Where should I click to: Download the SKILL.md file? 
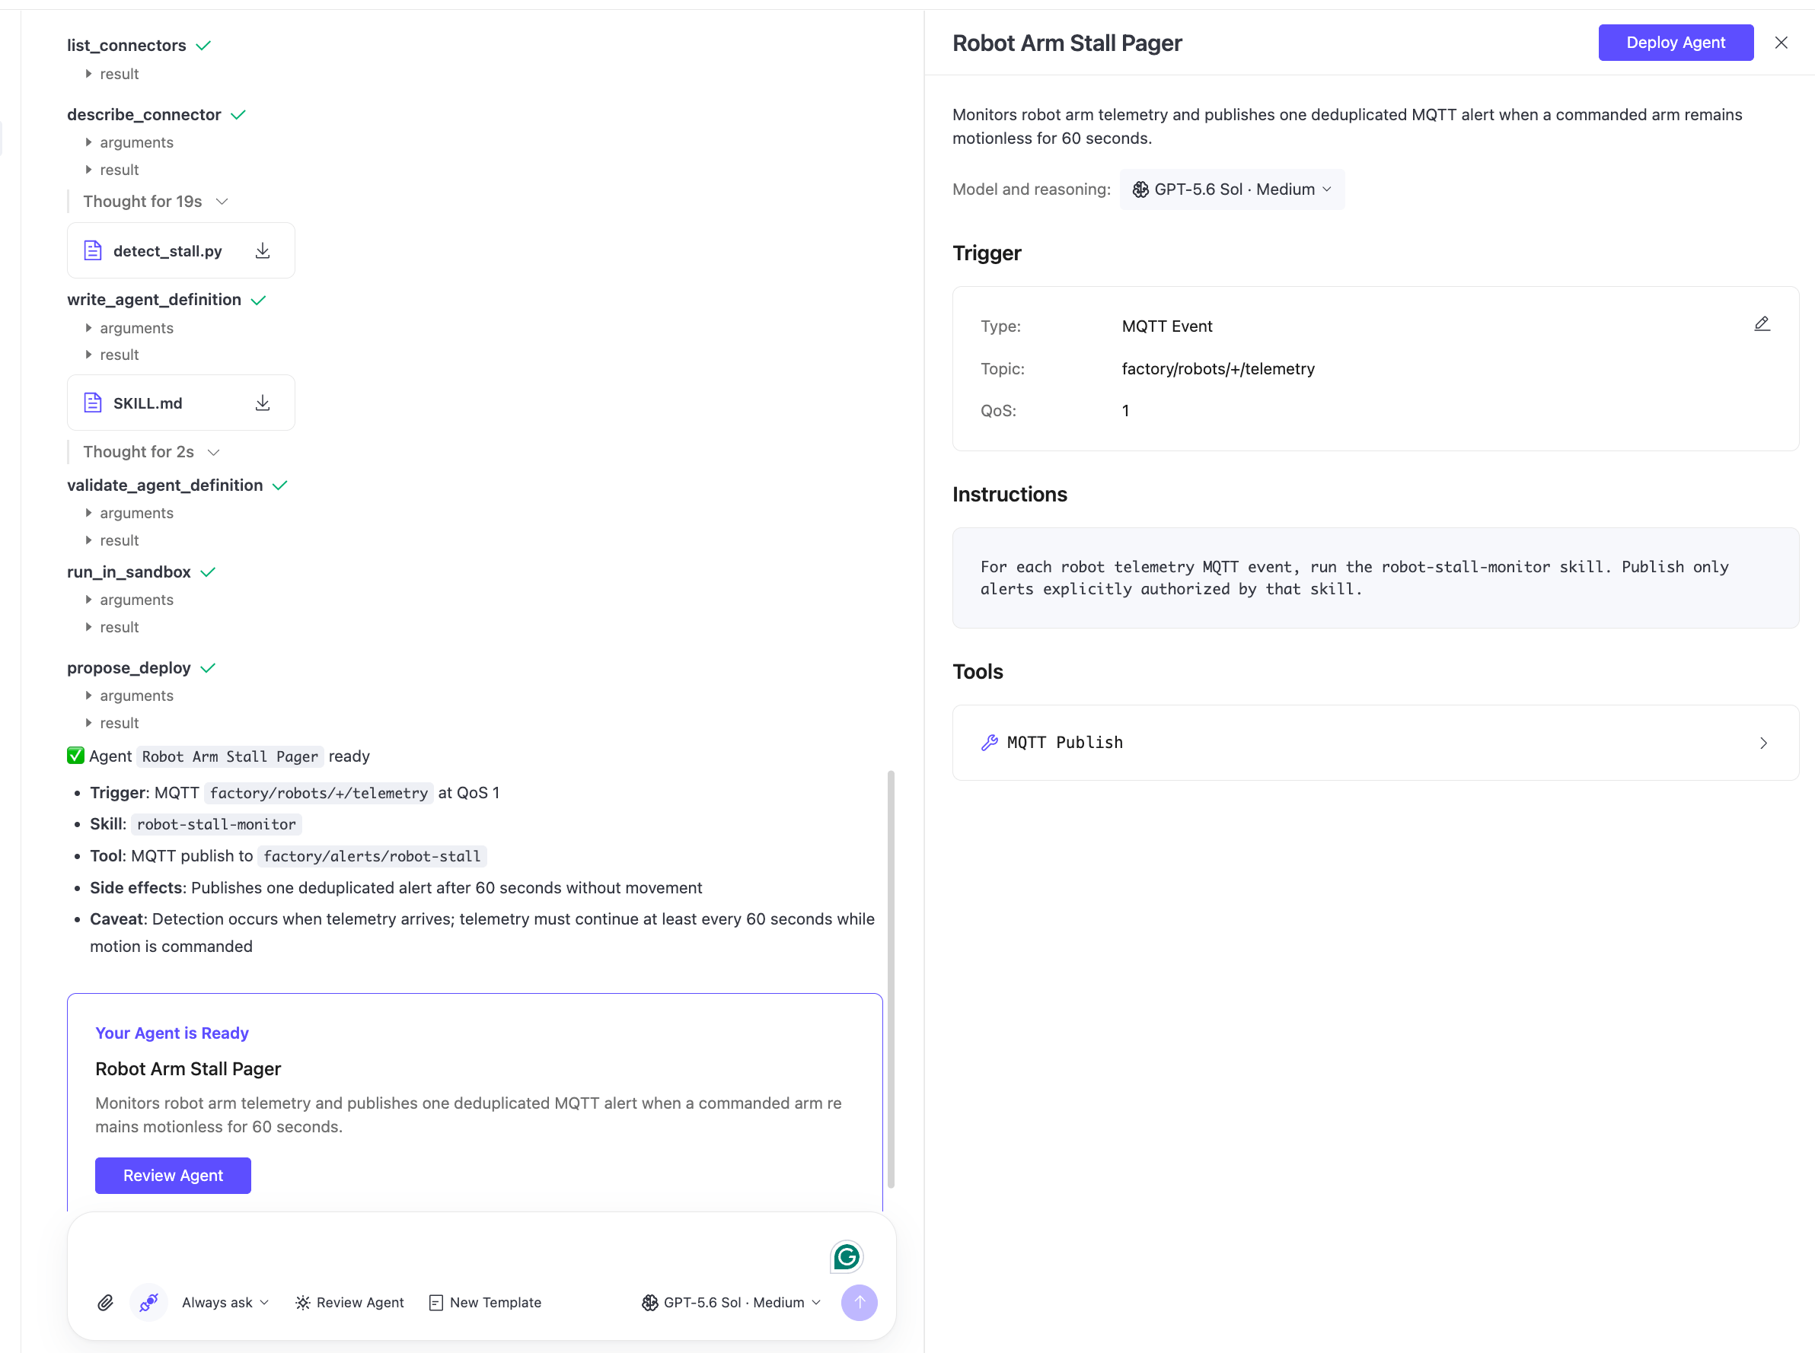[x=262, y=403]
